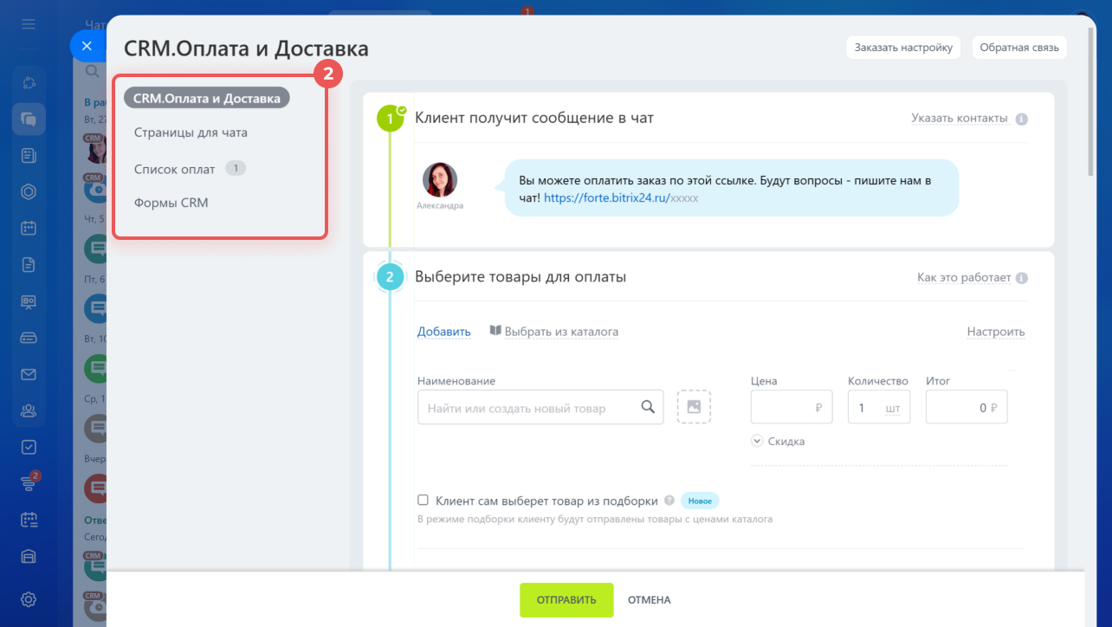The image size is (1112, 627).
Task: Open the calendar icon in left sidebar
Action: coord(29,229)
